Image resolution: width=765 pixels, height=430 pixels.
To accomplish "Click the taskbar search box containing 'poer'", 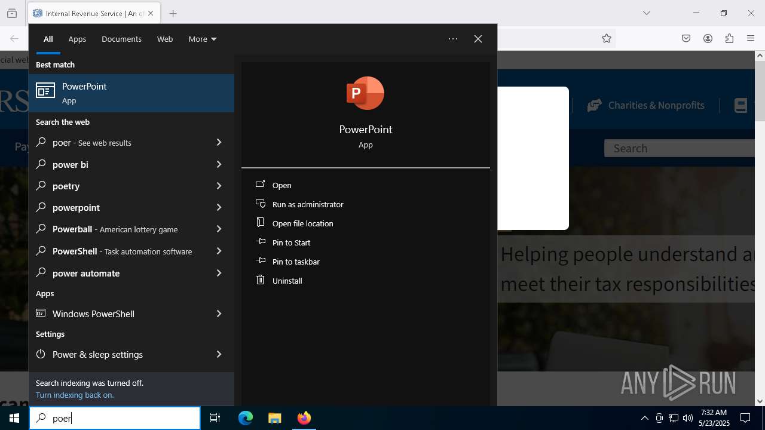I will [x=115, y=418].
